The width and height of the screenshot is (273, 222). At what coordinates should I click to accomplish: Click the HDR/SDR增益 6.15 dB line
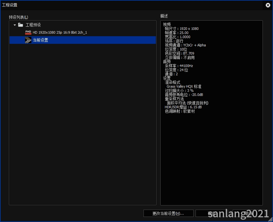(183, 107)
